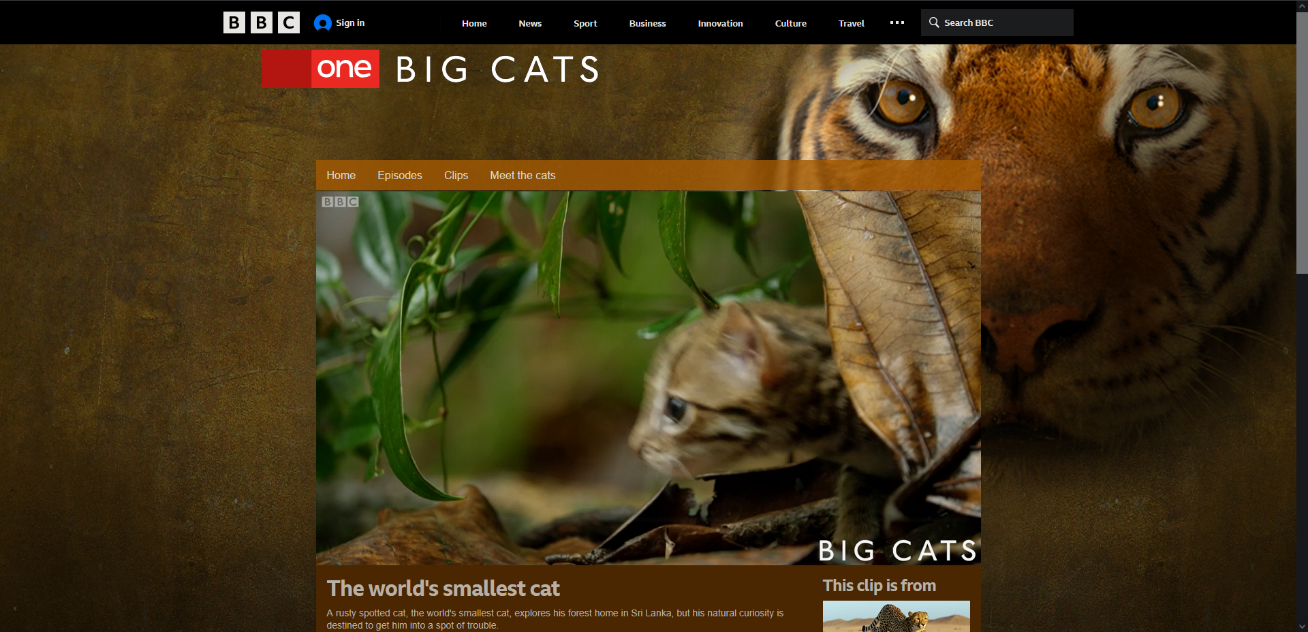The width and height of the screenshot is (1308, 632).
Task: Go to News section
Action: point(530,23)
